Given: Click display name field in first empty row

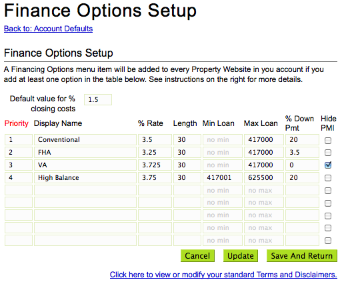Looking at the screenshot, I should 85,191.
